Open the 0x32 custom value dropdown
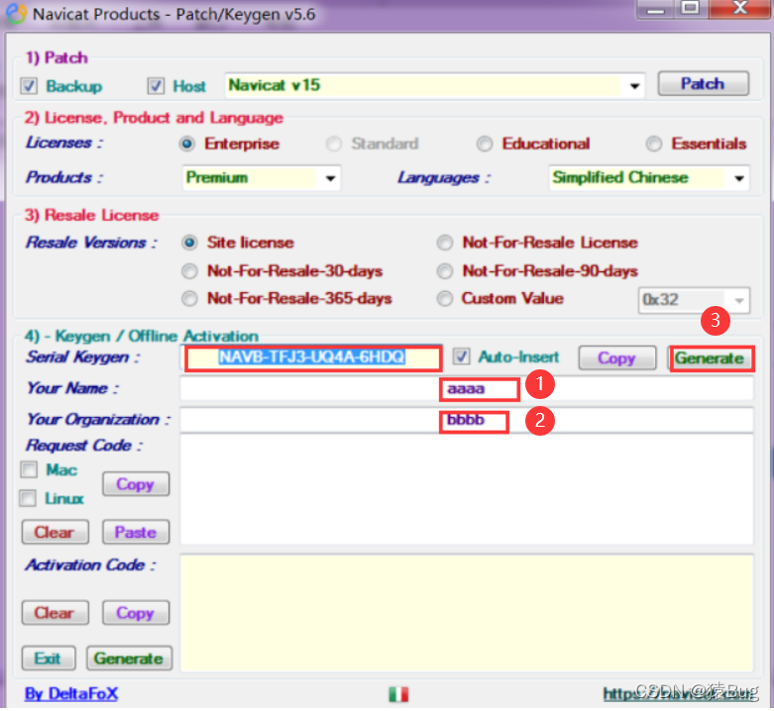The image size is (774, 711). (694, 300)
